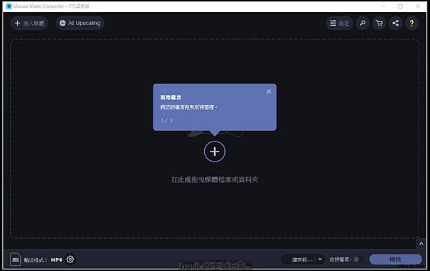
Task: Click the 加入媒體 add media button
Action: tap(29, 23)
